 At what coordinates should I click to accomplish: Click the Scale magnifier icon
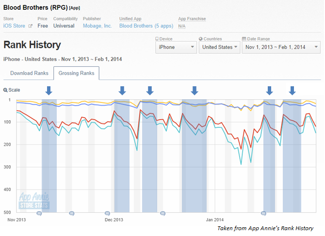(x=5, y=90)
